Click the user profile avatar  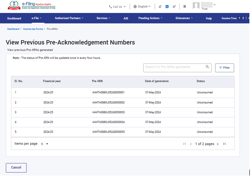(x=196, y=6)
